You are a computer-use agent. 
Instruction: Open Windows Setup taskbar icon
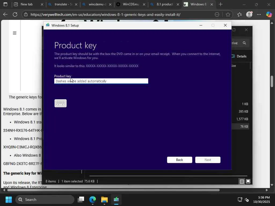[x=116, y=200]
